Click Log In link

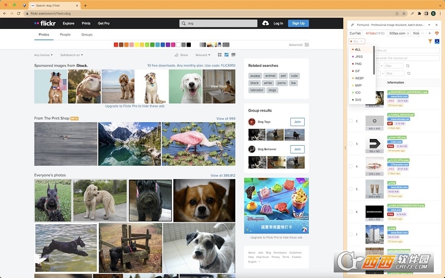click(278, 23)
